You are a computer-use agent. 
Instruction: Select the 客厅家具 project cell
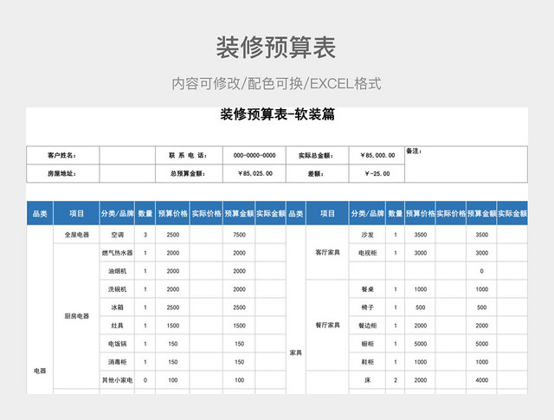point(327,252)
